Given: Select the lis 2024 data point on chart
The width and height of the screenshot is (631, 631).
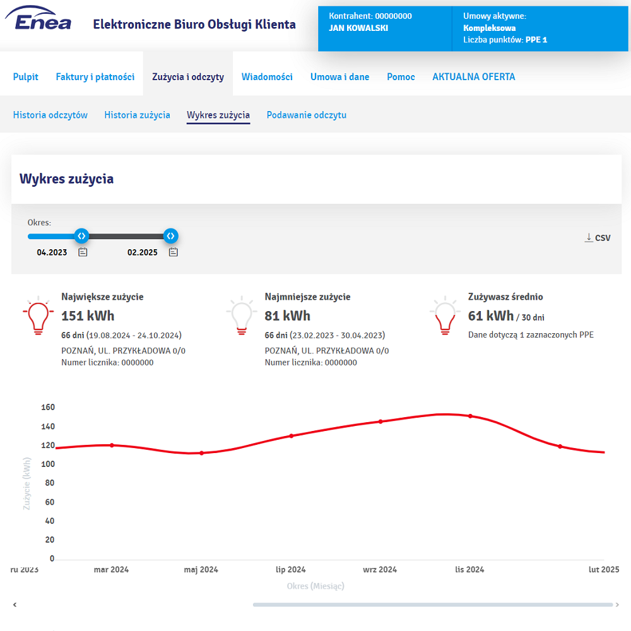Looking at the screenshot, I should (470, 416).
